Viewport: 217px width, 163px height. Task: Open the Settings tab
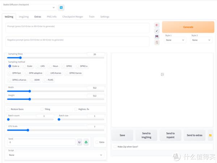(x=105, y=17)
